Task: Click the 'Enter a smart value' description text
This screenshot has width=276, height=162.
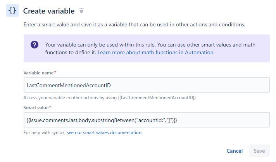Action: pyautogui.click(x=134, y=25)
